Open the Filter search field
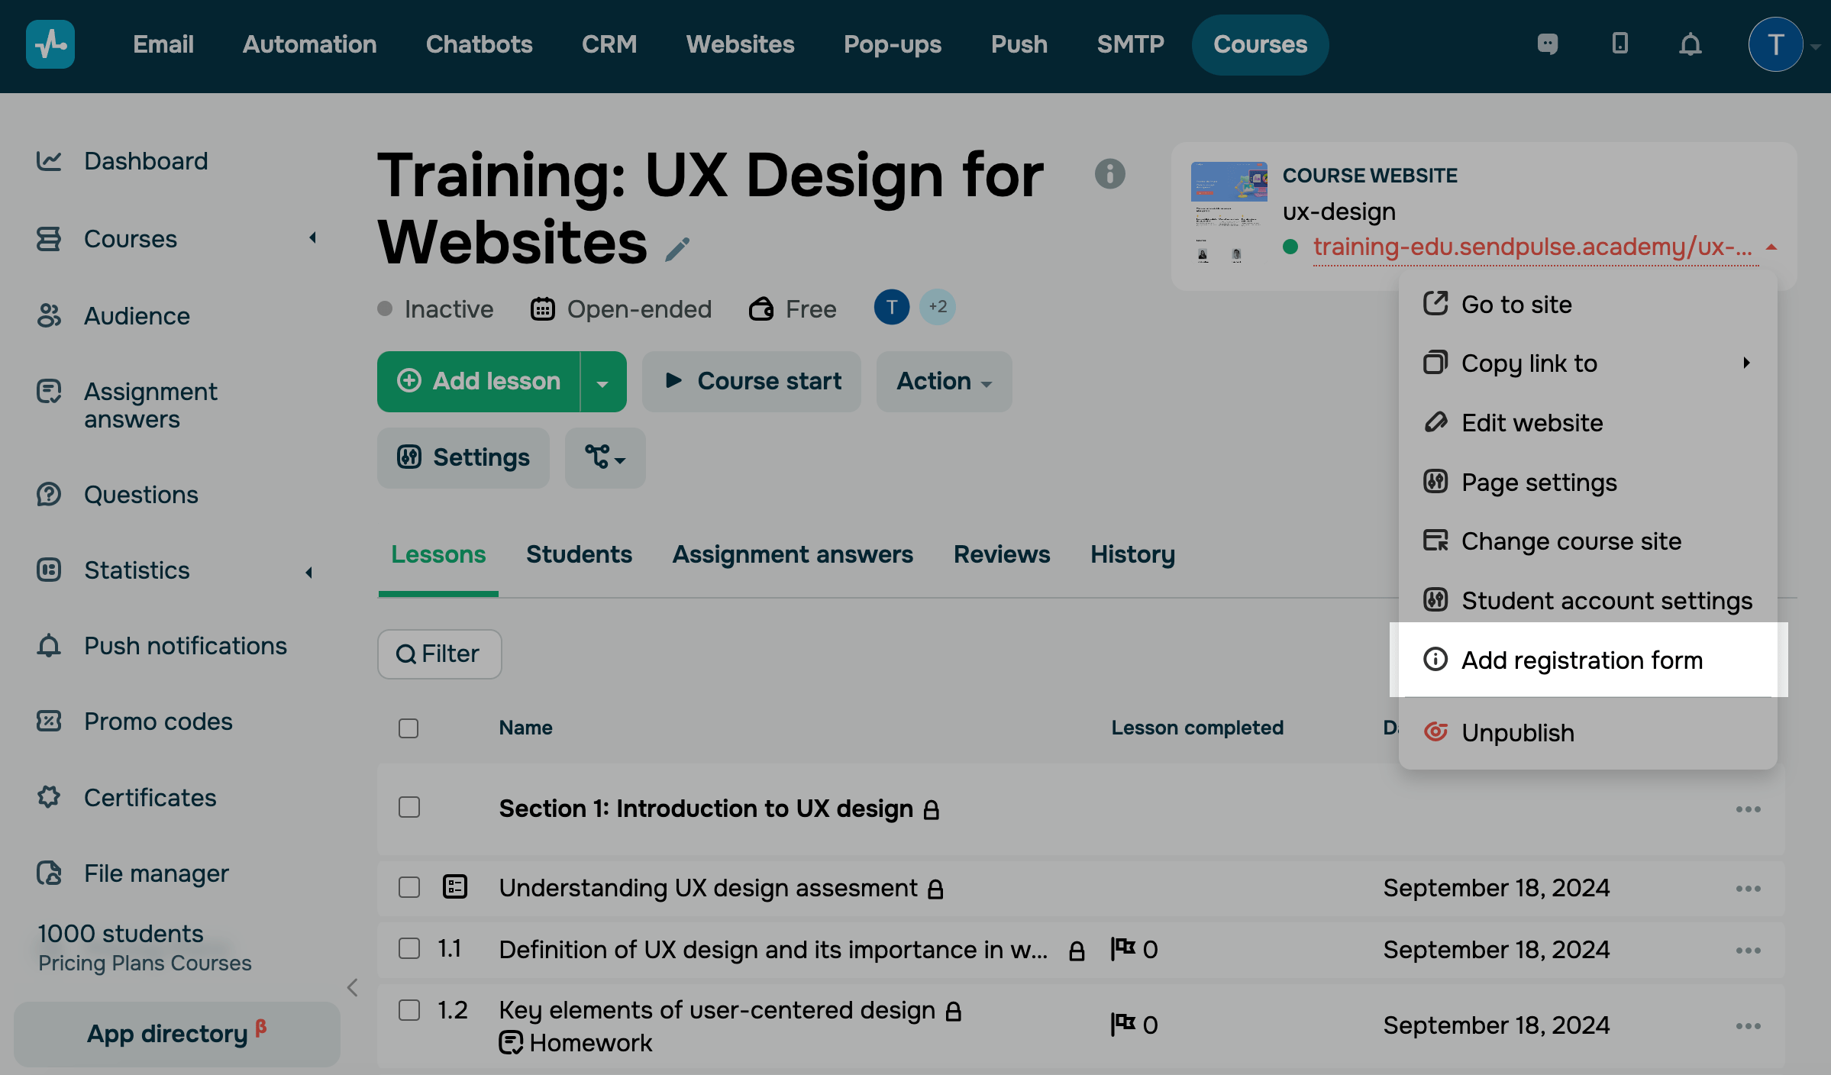This screenshot has width=1831, height=1075. 439,654
